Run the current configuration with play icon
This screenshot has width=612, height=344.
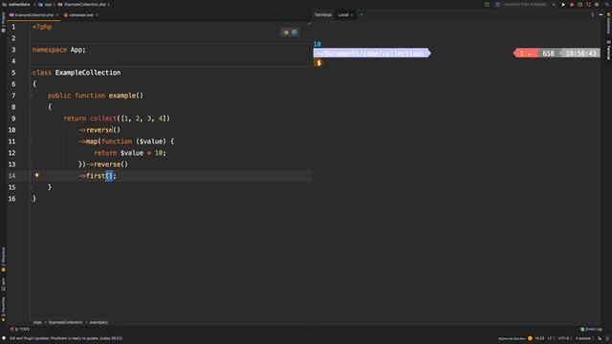tap(563, 4)
